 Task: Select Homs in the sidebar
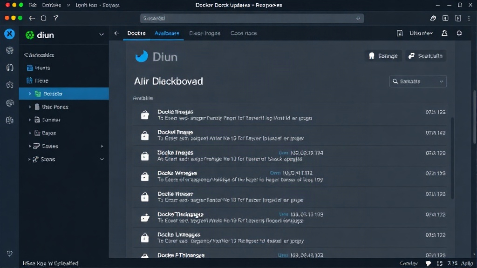42,68
